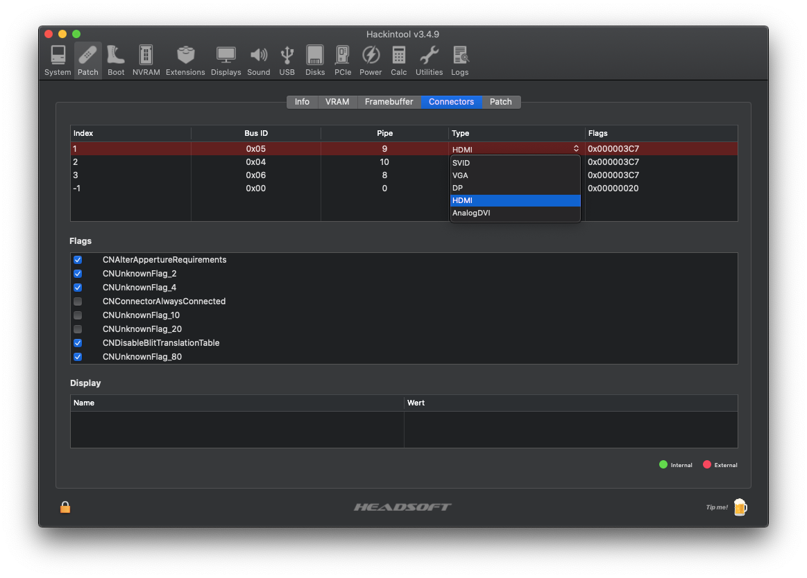Viewport: 807px width, 578px height.
Task: Open the NVRAM toolbar icon
Action: pyautogui.click(x=146, y=60)
